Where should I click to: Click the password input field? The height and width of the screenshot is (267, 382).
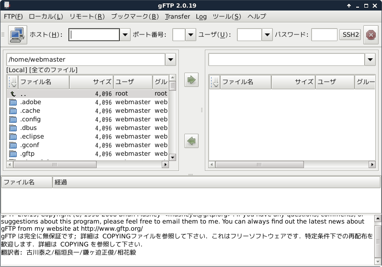[324, 35]
